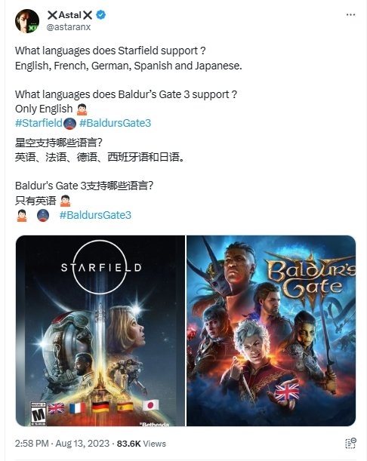Click the Japanese flag on Starfield cover
This screenshot has height=461, width=367.
coord(150,405)
